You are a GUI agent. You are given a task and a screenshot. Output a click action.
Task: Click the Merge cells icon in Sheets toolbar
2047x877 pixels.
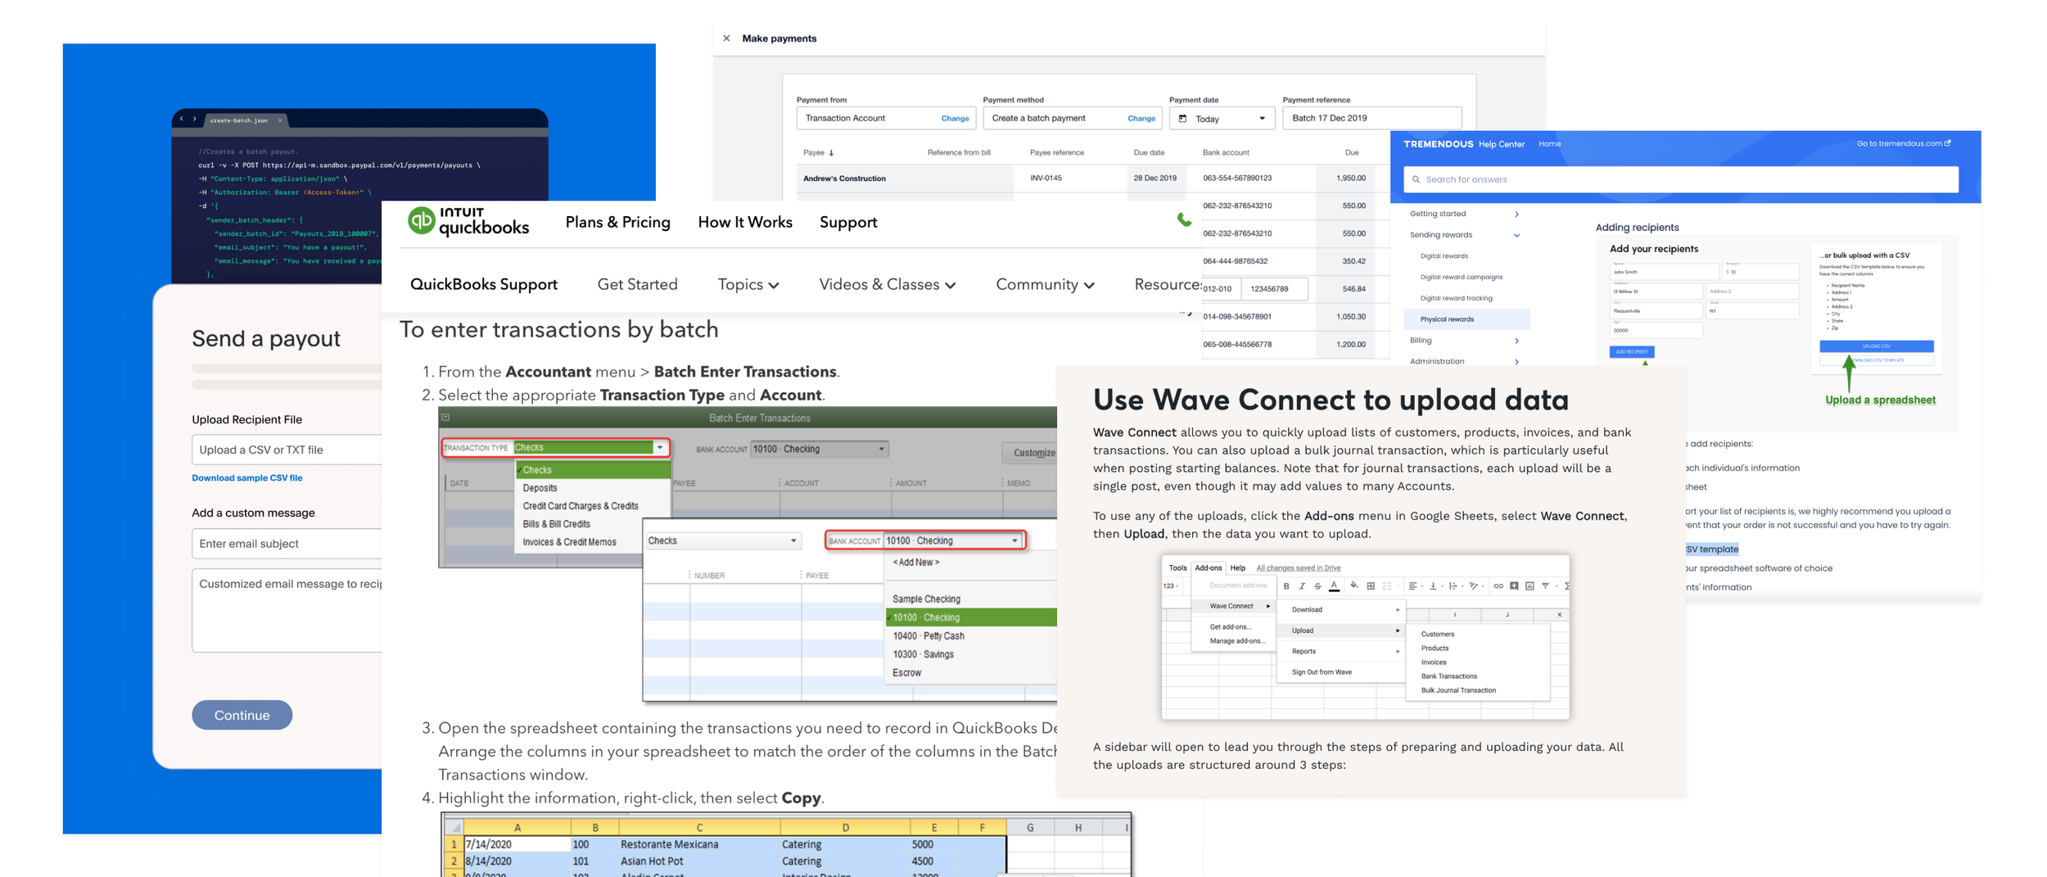[x=1387, y=586]
